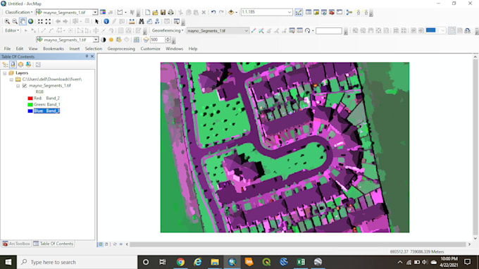Switch to List By Selection view
479x269 pixels.
[28, 64]
